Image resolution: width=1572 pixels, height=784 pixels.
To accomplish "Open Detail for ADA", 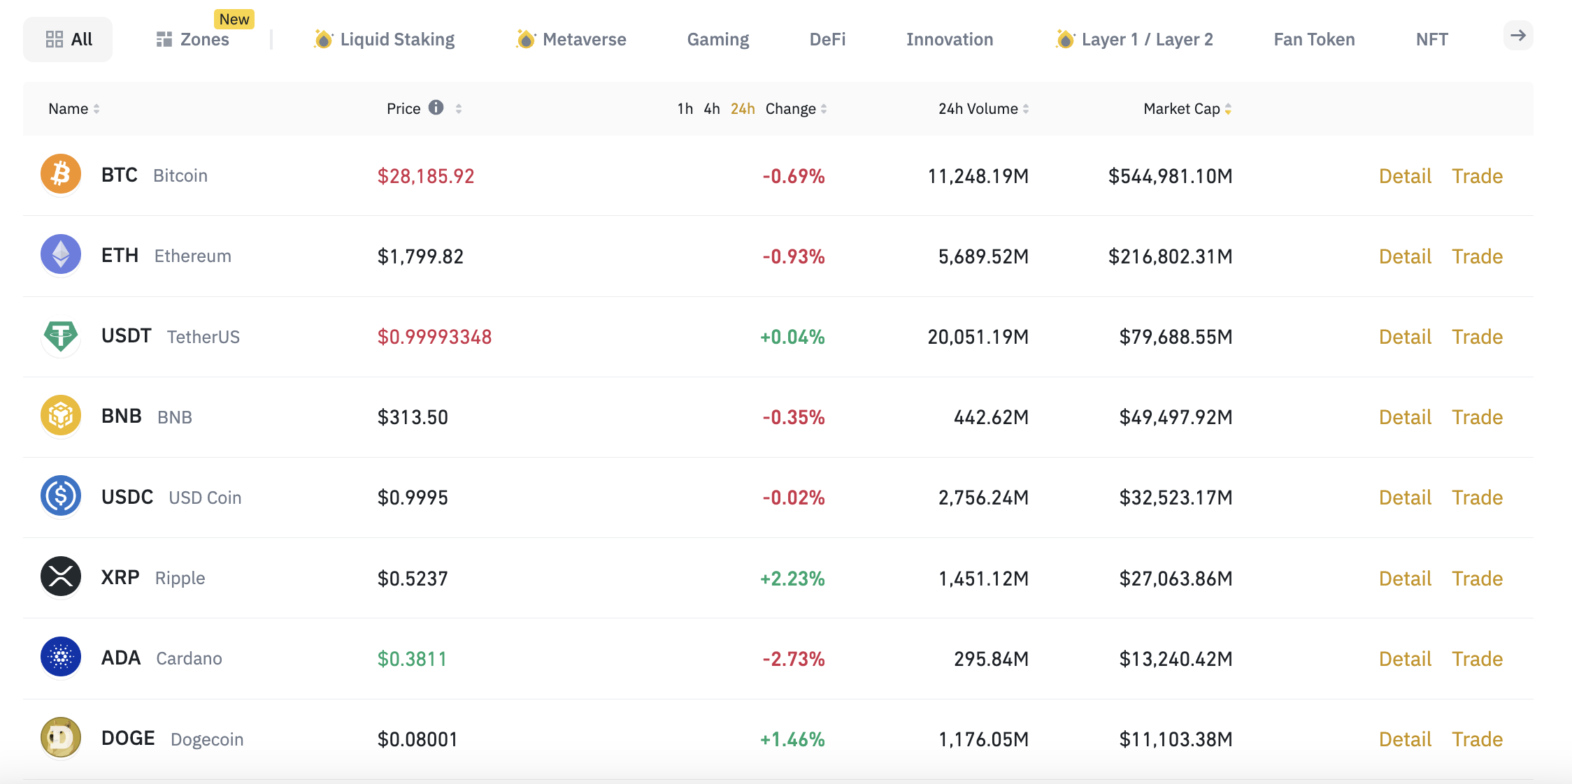I will [x=1405, y=659].
